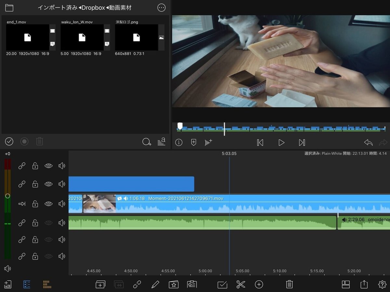Open the 動画素材 folder breadcrumb
The image size is (390, 292).
[x=120, y=8]
